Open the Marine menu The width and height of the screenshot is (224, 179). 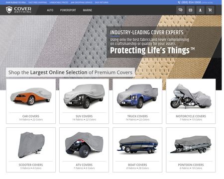pyautogui.click(x=88, y=10)
